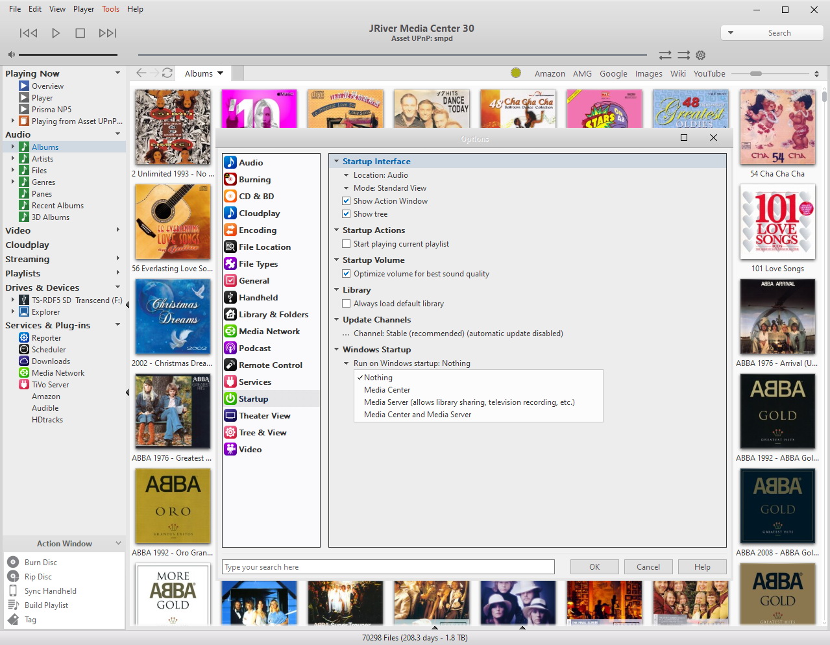Toggle shuffle mode icon

click(683, 55)
